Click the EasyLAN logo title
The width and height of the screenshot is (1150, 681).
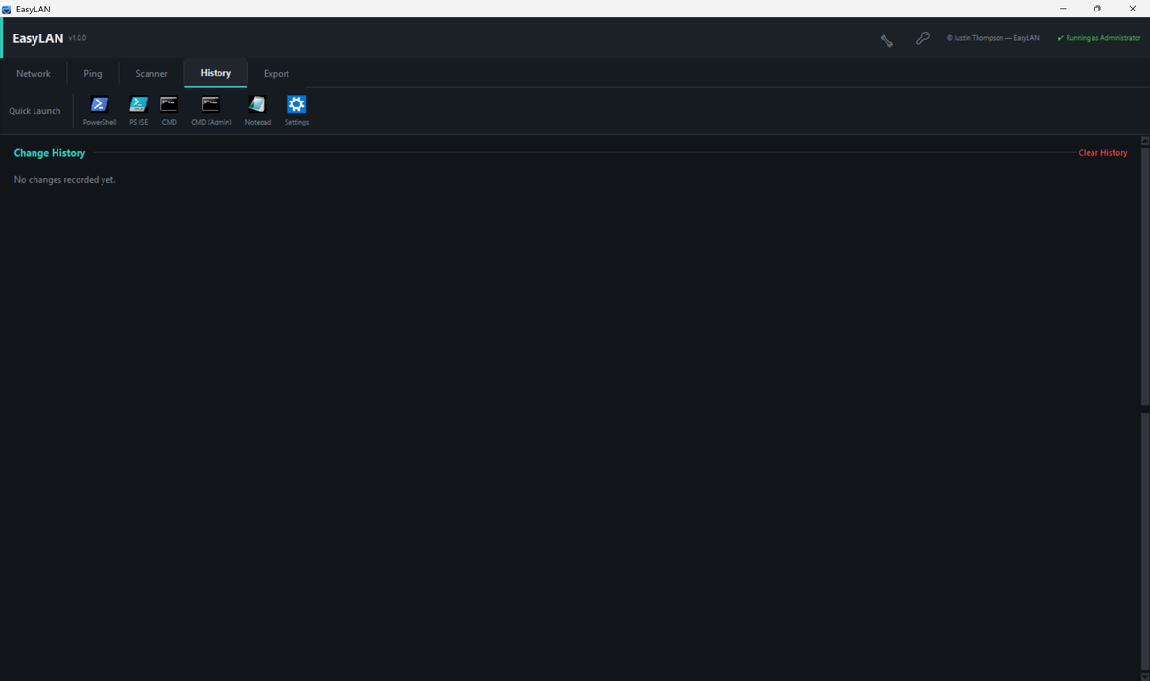(x=38, y=38)
